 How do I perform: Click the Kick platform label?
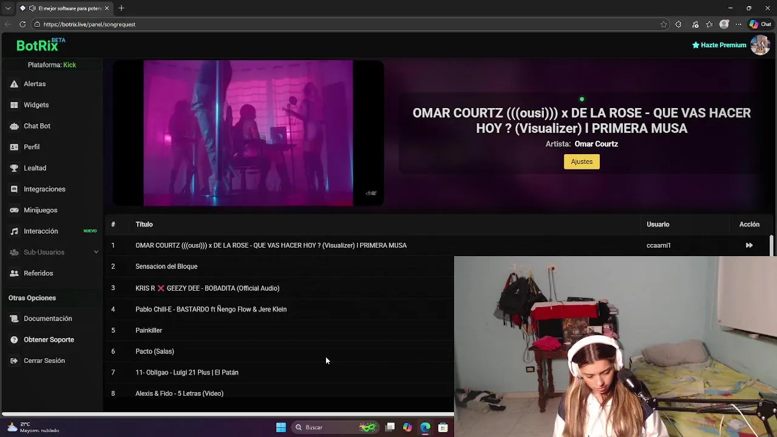69,65
